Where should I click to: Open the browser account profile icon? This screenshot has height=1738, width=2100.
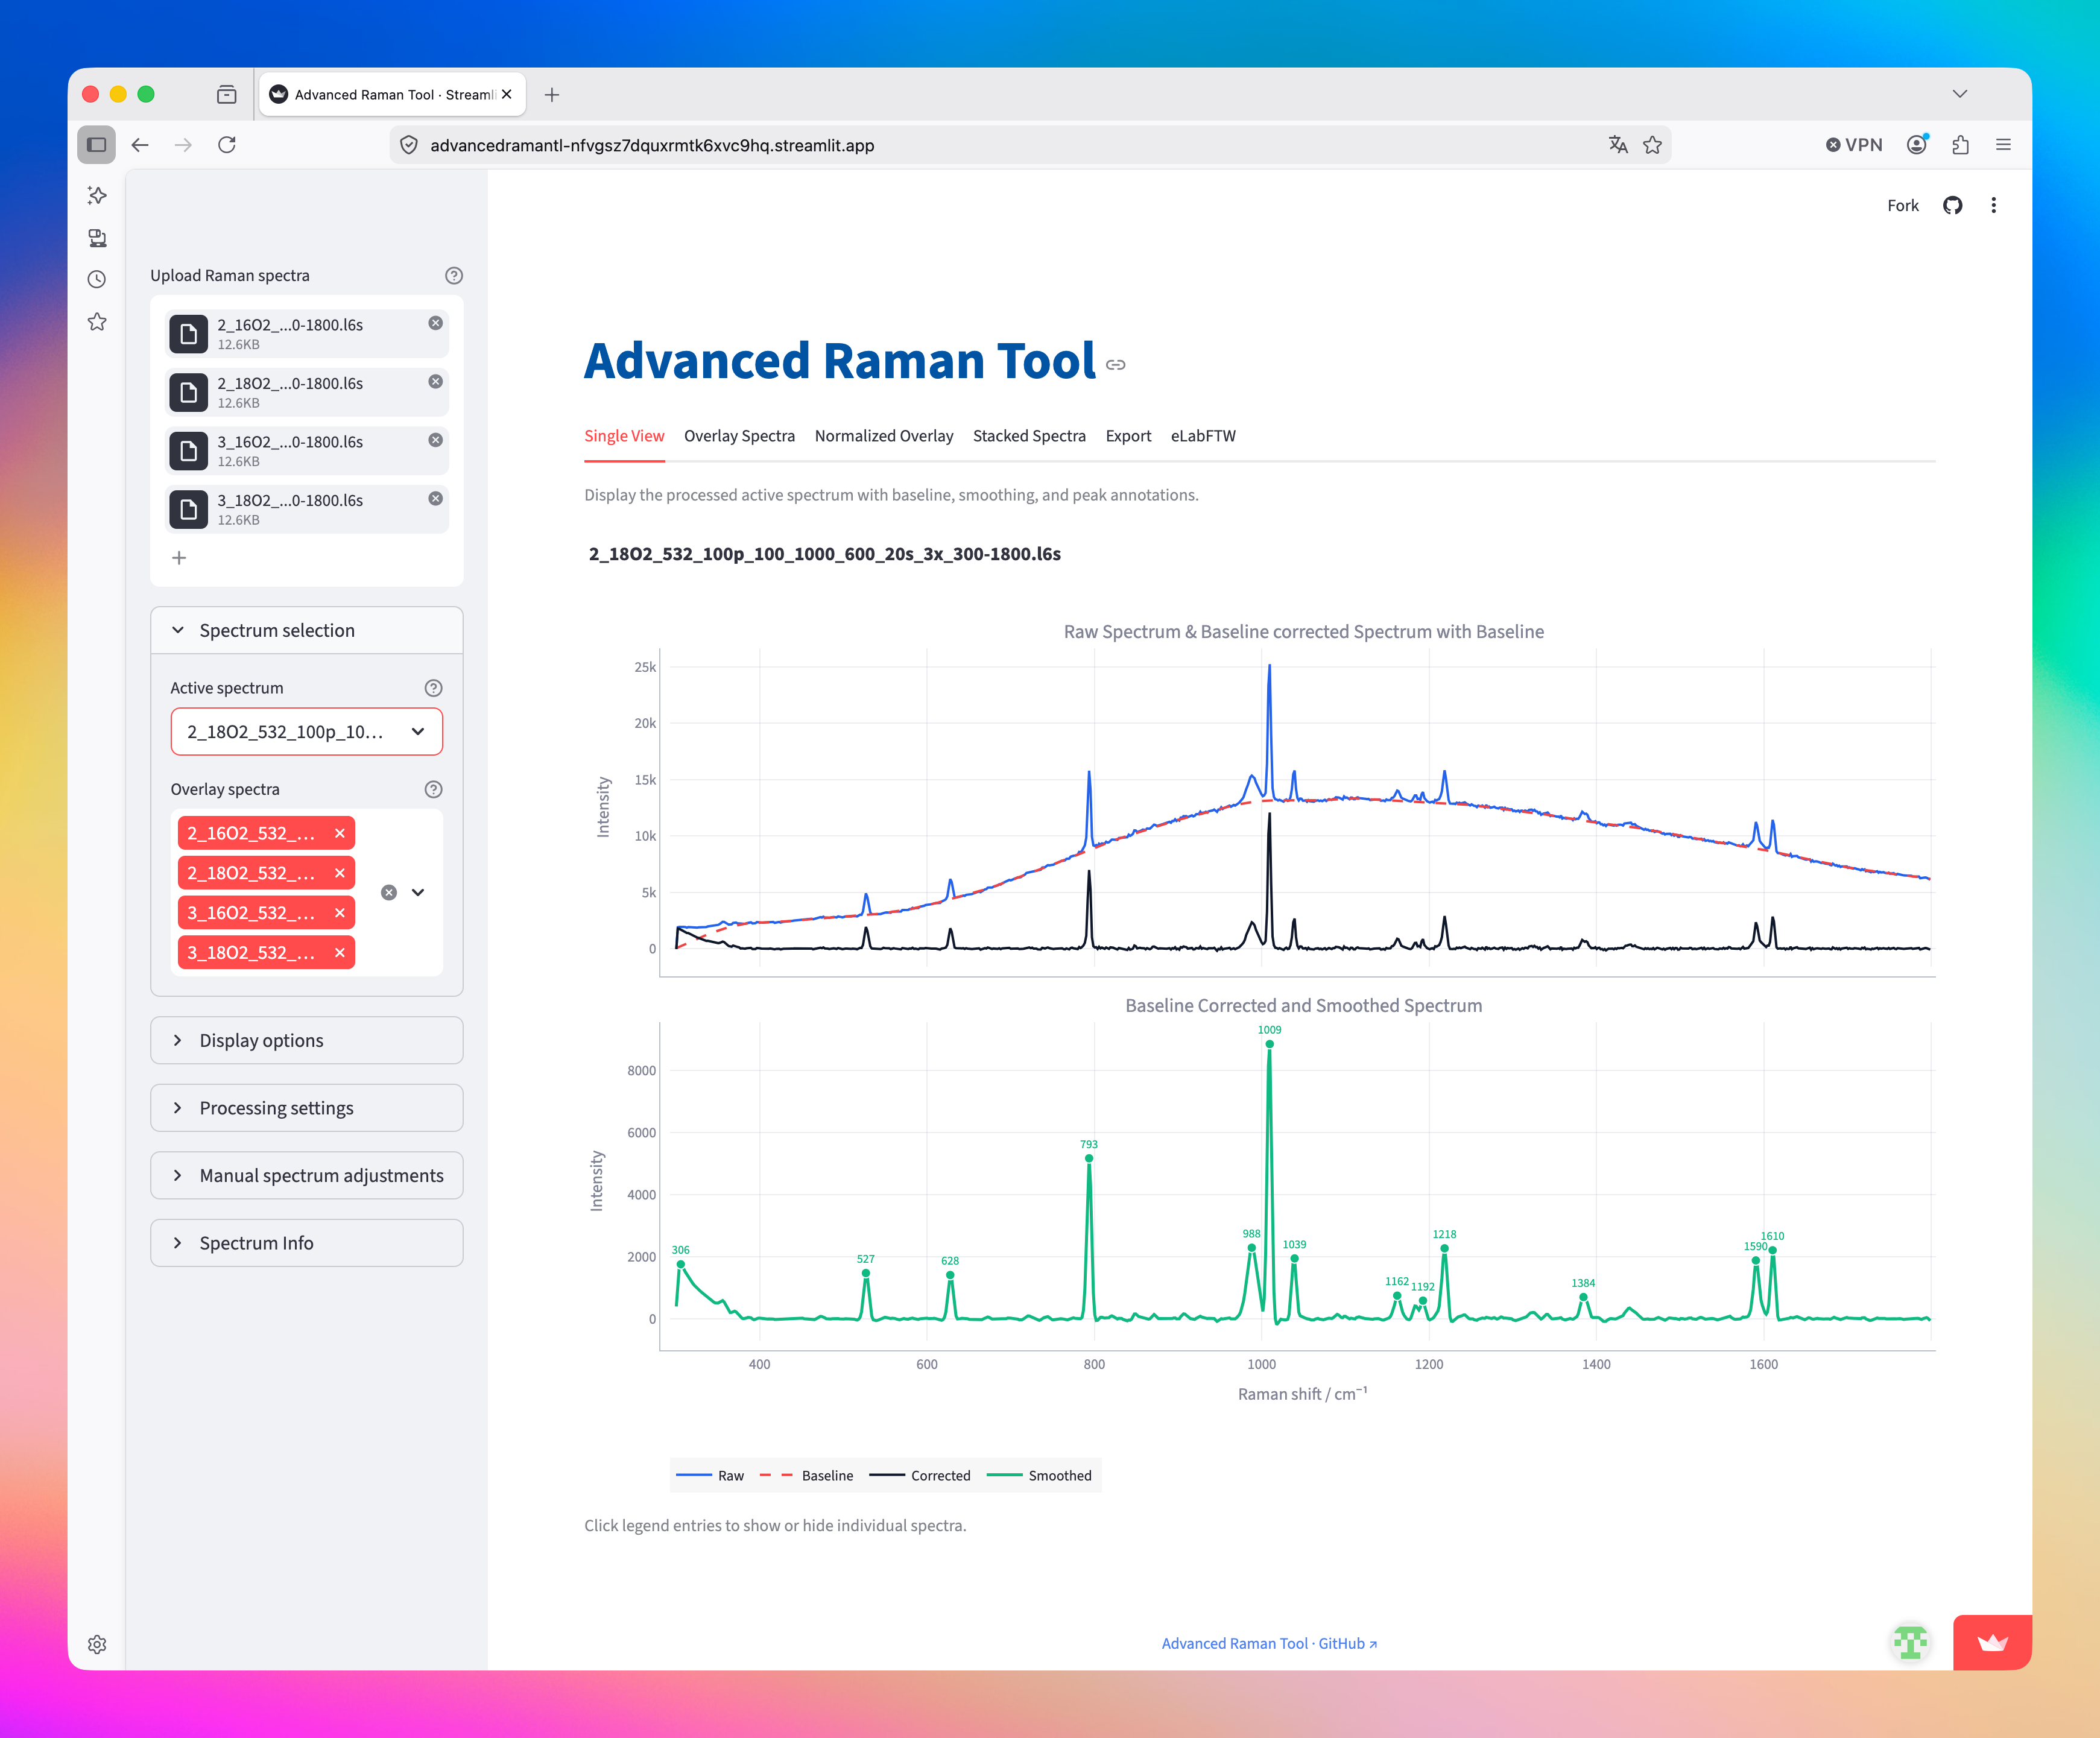tap(1916, 145)
